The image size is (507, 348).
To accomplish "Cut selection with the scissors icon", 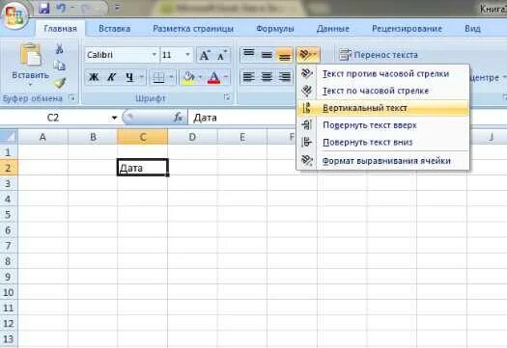I will pyautogui.click(x=59, y=49).
